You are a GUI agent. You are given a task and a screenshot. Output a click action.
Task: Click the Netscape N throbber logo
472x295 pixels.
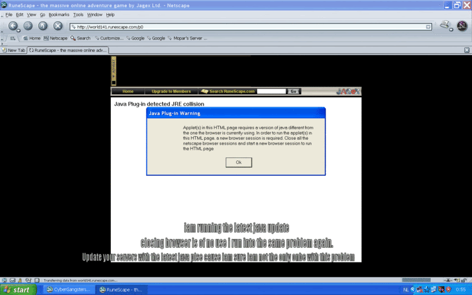462,26
